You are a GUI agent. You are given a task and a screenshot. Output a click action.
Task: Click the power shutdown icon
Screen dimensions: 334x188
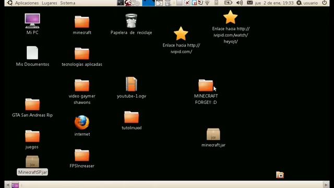coord(325,3)
